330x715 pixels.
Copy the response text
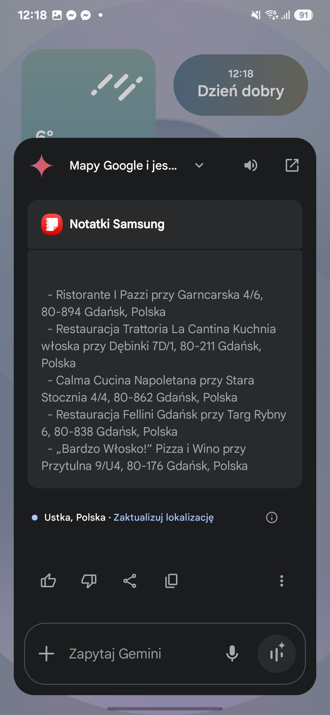171,581
